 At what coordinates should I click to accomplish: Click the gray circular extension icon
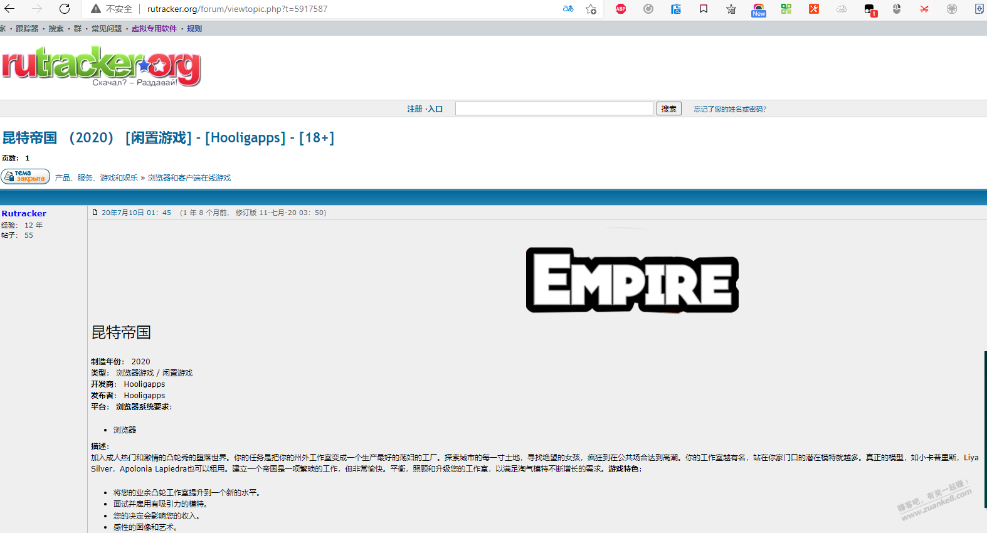(648, 9)
